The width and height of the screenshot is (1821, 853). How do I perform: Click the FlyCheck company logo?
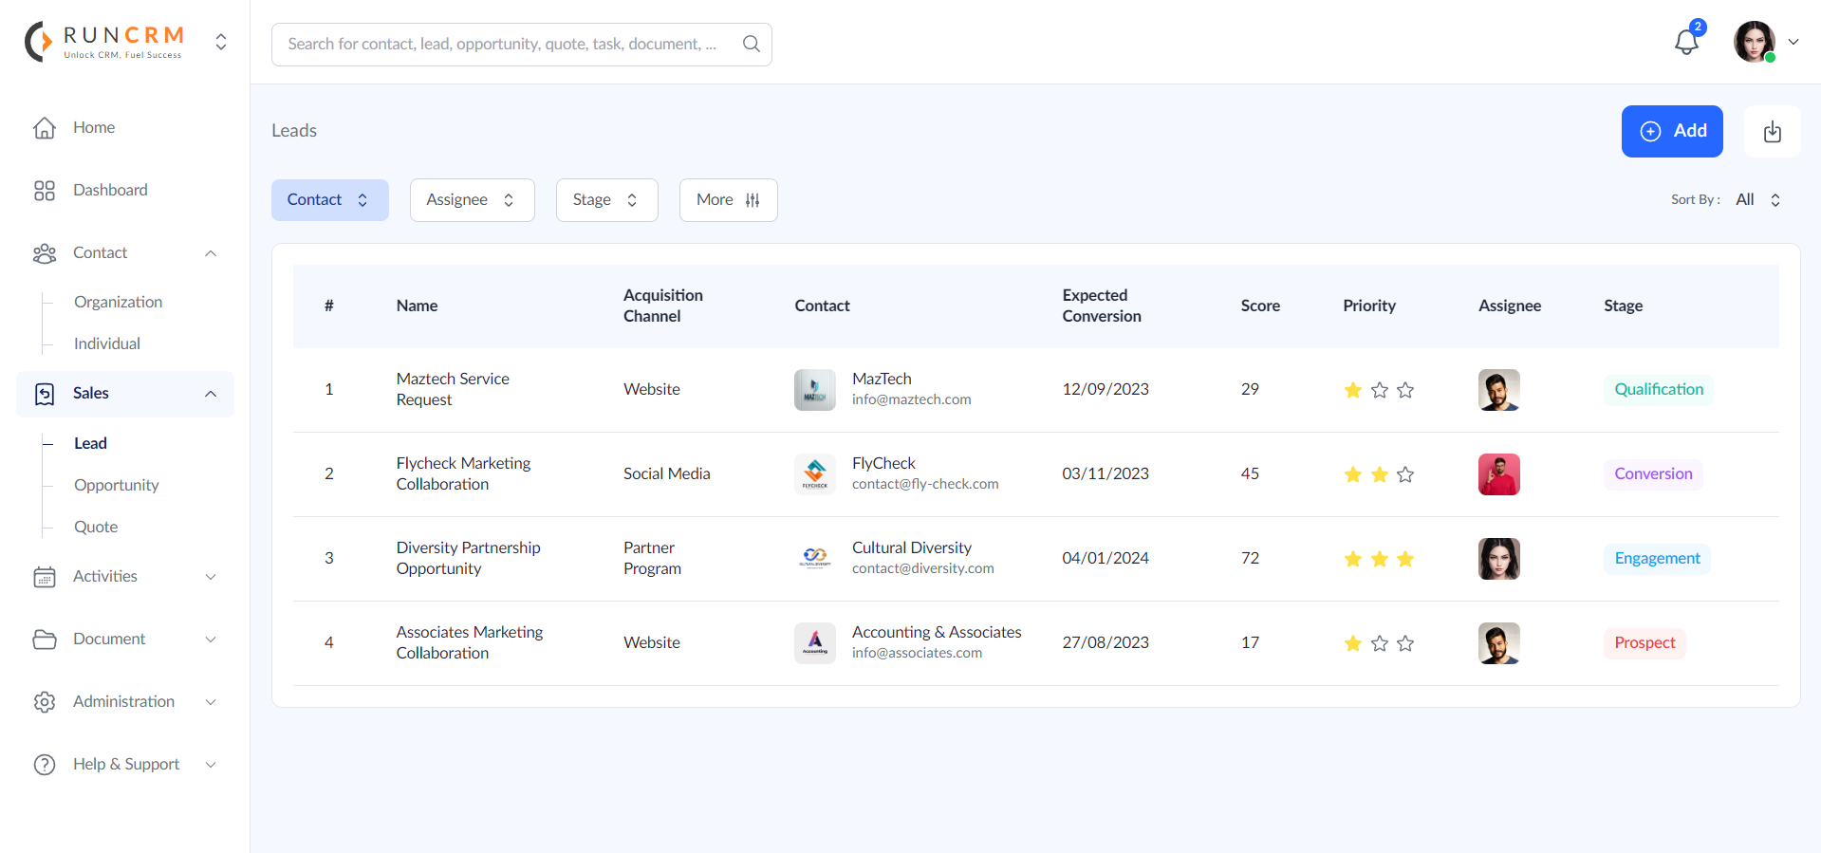pos(814,474)
